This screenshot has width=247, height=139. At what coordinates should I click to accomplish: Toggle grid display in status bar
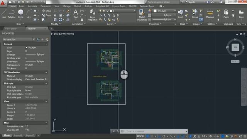pos(148,136)
